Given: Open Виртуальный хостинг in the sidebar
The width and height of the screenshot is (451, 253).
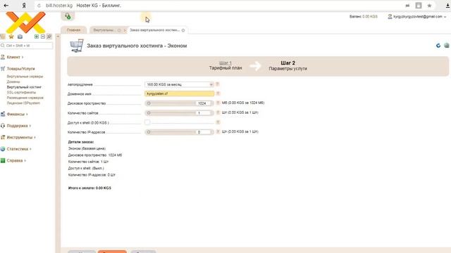Looking at the screenshot, I should [x=24, y=87].
